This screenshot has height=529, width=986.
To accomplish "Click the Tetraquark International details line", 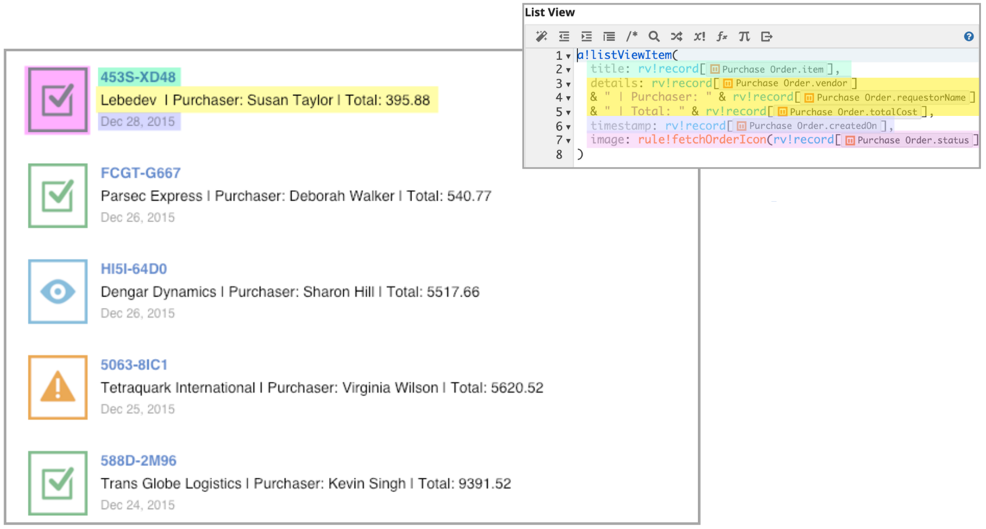I will [322, 388].
